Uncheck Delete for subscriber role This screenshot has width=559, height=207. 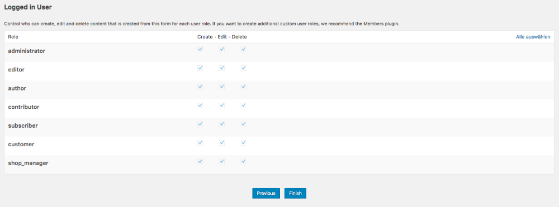(244, 124)
